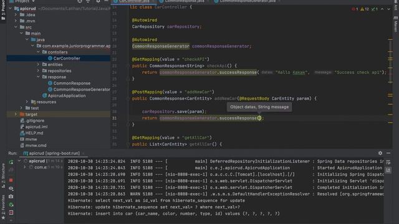Click the Maven icon on the Run tab

coord(26,153)
